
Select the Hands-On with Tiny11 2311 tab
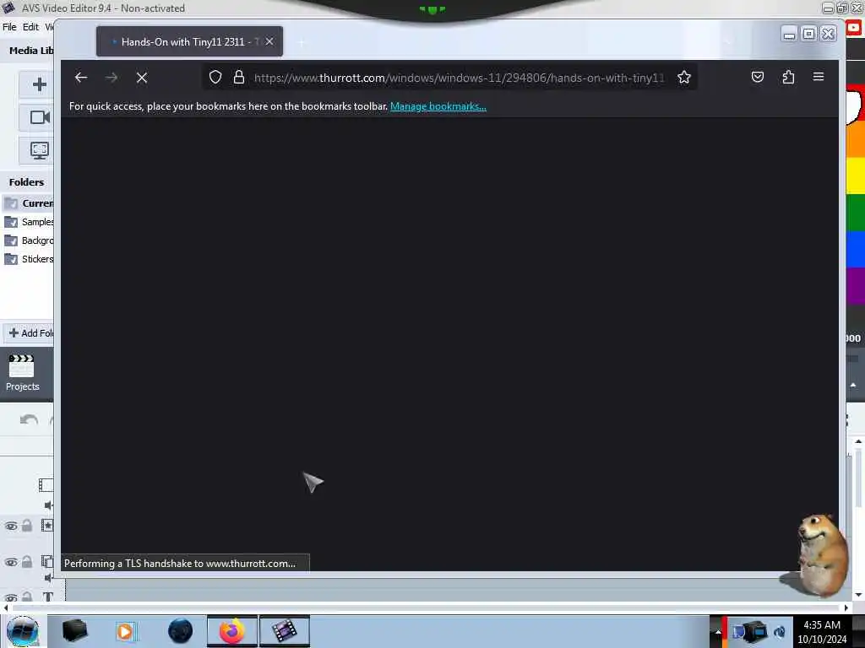[x=189, y=41]
